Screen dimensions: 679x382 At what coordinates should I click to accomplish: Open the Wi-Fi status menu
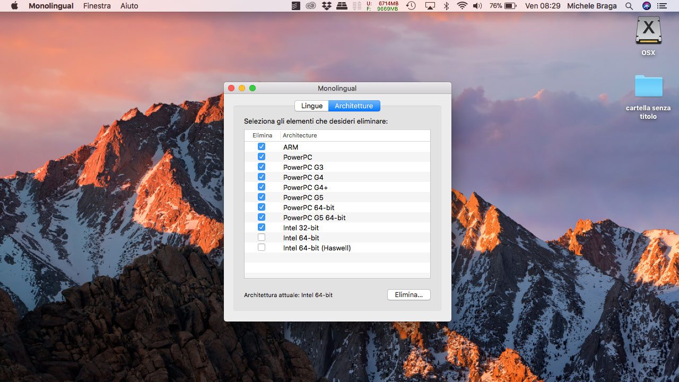[x=462, y=6]
